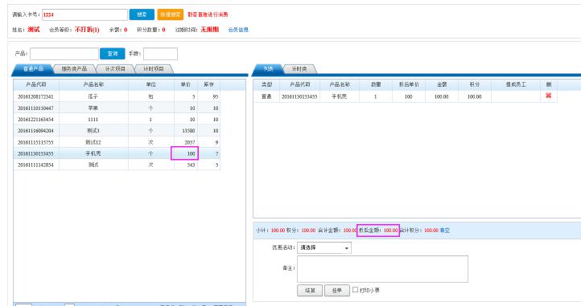Switch to the 普通产品 tab
Image resolution: width=581 pixels, height=306 pixels.
[x=33, y=69]
